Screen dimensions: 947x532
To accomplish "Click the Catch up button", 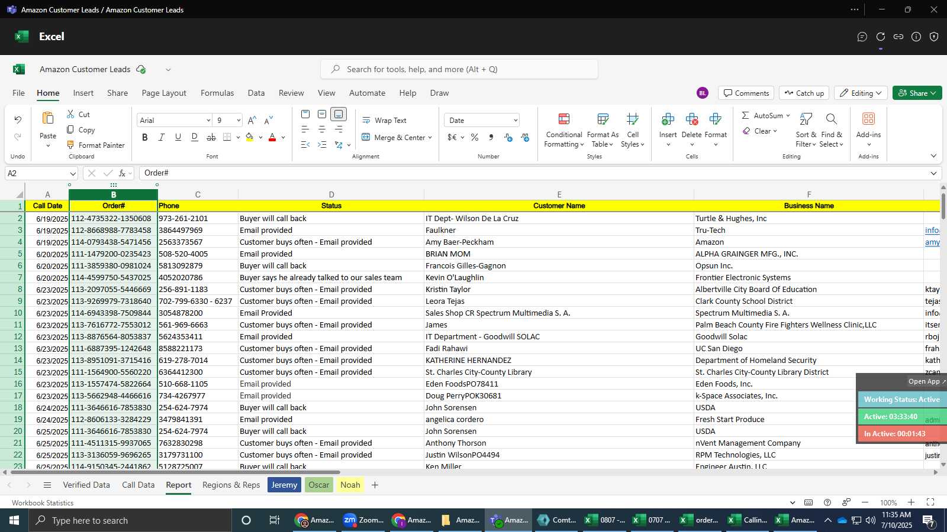I will pyautogui.click(x=804, y=93).
